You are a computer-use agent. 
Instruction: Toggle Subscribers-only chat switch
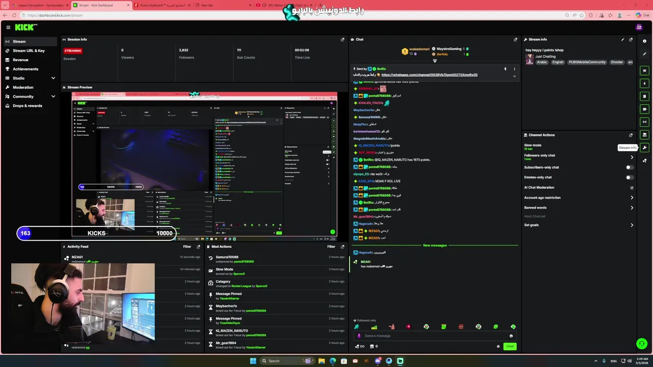[x=630, y=167]
